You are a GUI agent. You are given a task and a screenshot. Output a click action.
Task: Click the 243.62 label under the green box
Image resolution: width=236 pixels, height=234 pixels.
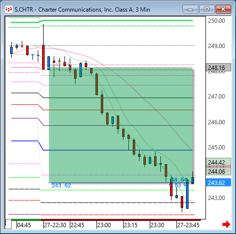click(x=61, y=185)
